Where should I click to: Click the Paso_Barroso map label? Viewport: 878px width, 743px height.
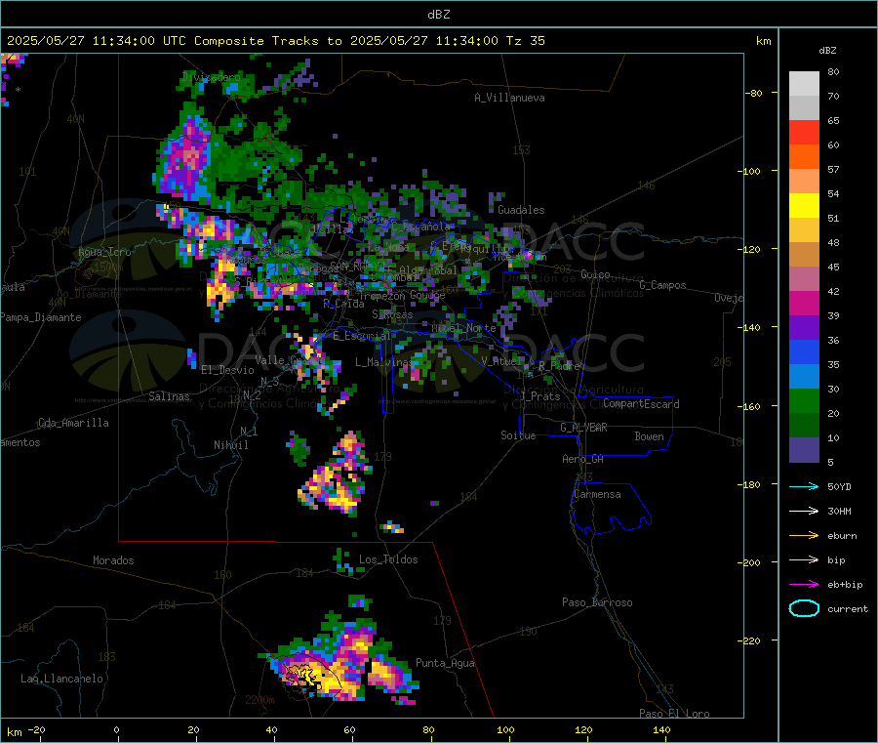click(597, 602)
